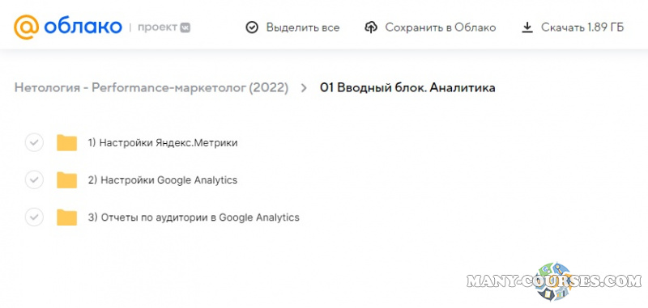Click Сохранить в Облако
This screenshot has width=648, height=308.
441,27
